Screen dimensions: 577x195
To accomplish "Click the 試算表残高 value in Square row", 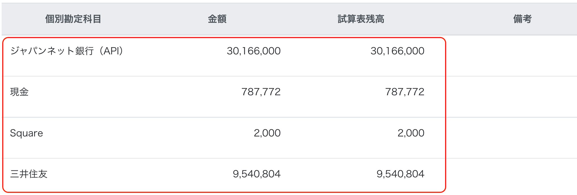I will pos(411,133).
